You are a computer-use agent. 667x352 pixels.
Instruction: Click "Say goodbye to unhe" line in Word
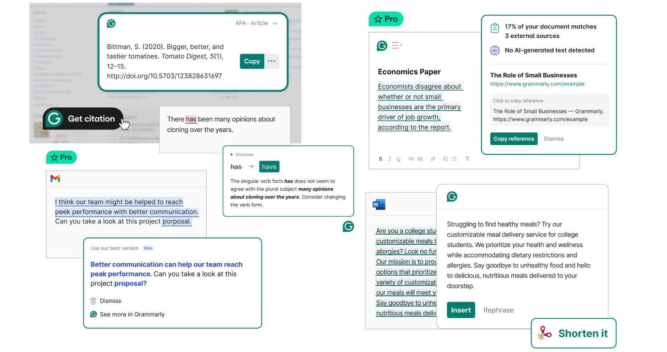pos(406,303)
